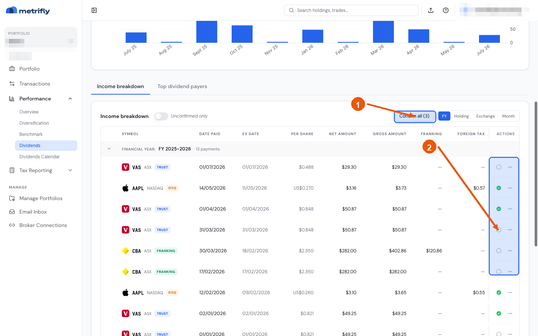The width and height of the screenshot is (538, 336).
Task: Click the Email Inbox tray icon
Action: point(12,212)
